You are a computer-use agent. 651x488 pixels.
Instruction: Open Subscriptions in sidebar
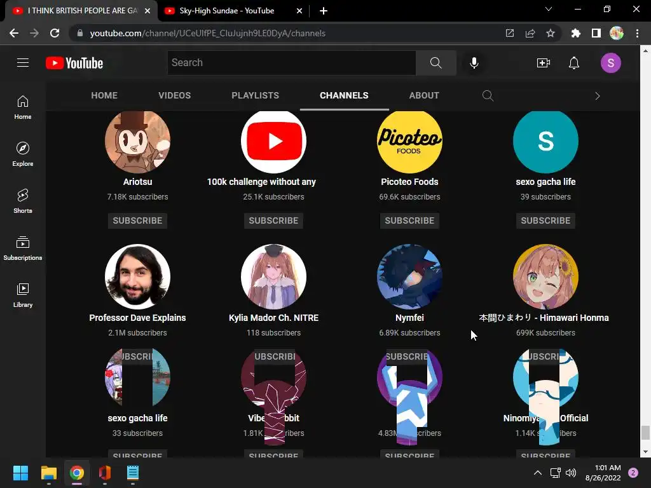pos(23,248)
